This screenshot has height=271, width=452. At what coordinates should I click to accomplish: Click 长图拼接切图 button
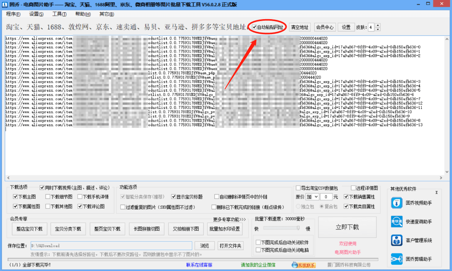pyautogui.click(x=147, y=229)
